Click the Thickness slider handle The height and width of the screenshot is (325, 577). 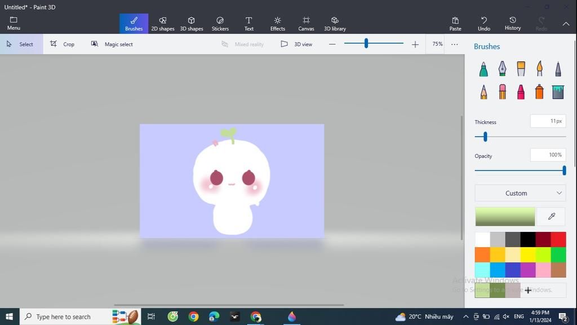(x=485, y=137)
